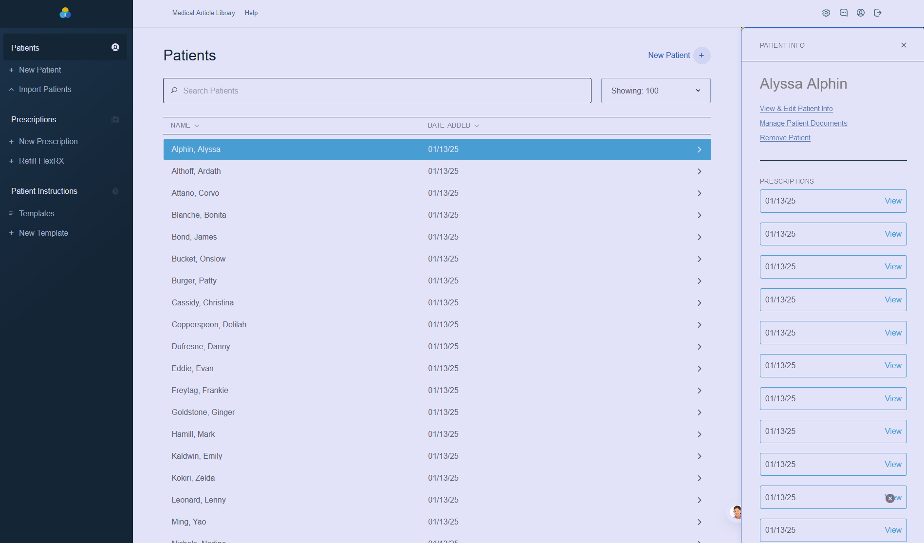Click the Alyssa Alphin patient name heading
This screenshot has width=924, height=543.
803,84
